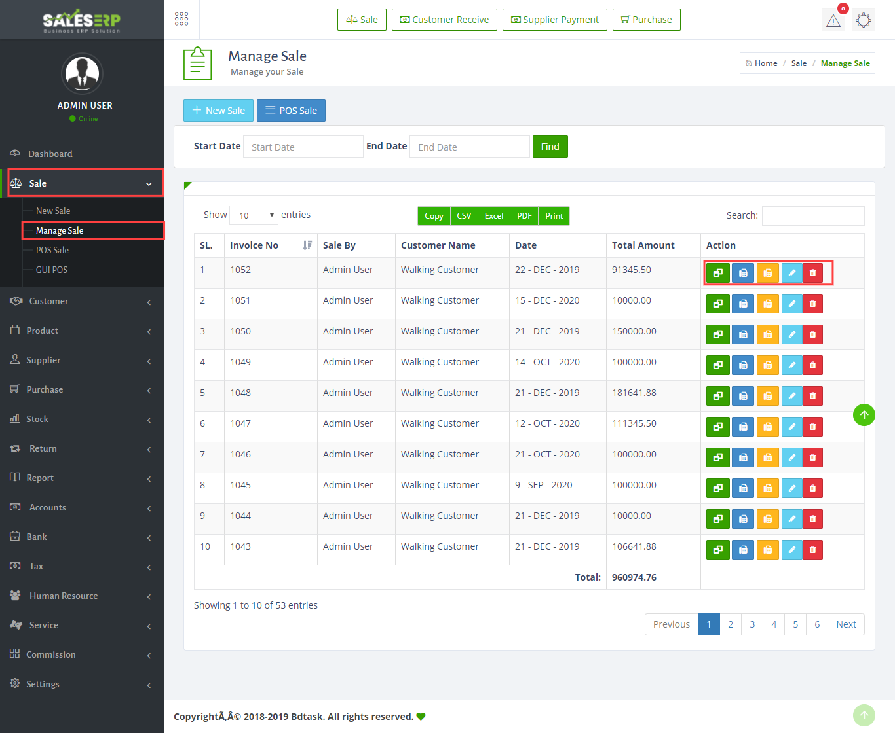The image size is (895, 733).
Task: Click the orange action icon for invoice 1048
Action: 767,396
